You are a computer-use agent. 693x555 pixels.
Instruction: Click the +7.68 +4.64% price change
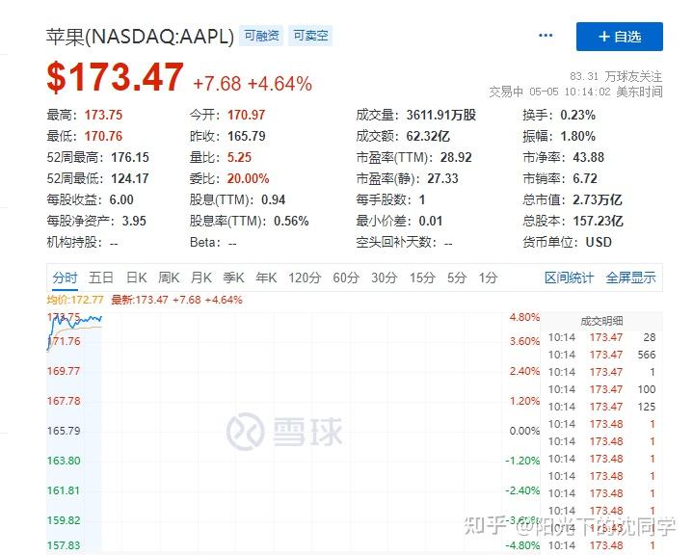[x=253, y=84]
